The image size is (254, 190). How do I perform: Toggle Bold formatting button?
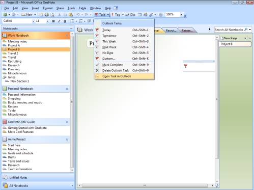pyautogui.click(x=53, y=21)
